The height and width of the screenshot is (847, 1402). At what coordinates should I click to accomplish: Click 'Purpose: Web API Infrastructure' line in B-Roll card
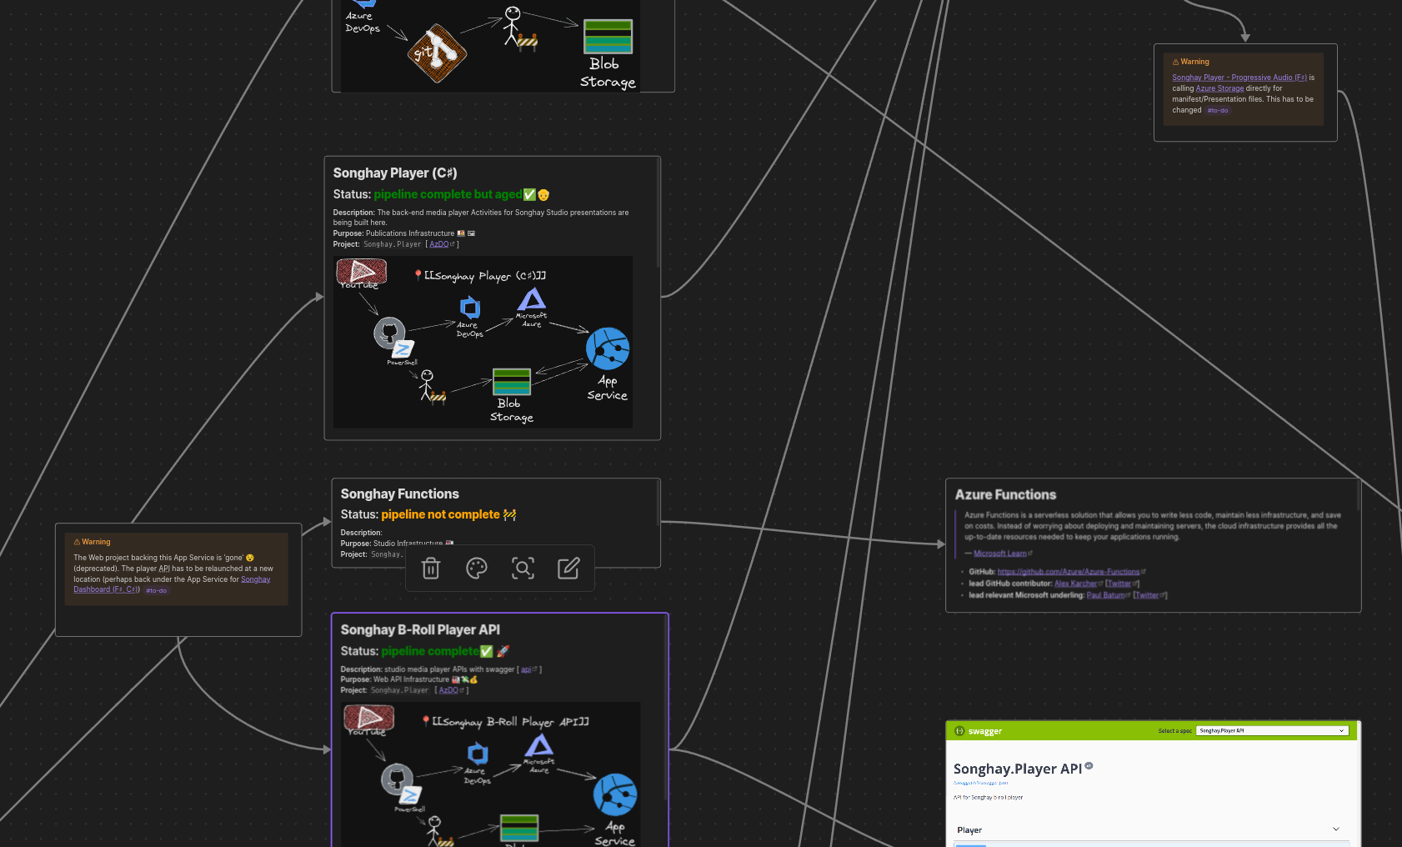408,679
